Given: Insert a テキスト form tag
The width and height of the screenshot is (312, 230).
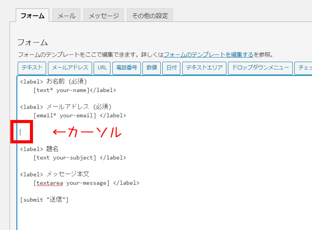Looking at the screenshot, I should (x=32, y=68).
